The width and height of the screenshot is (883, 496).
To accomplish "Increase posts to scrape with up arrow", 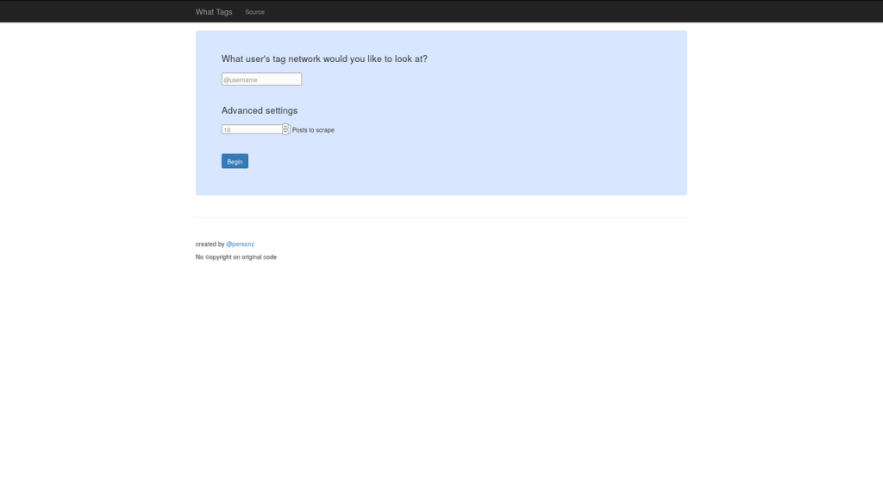I will click(x=285, y=127).
